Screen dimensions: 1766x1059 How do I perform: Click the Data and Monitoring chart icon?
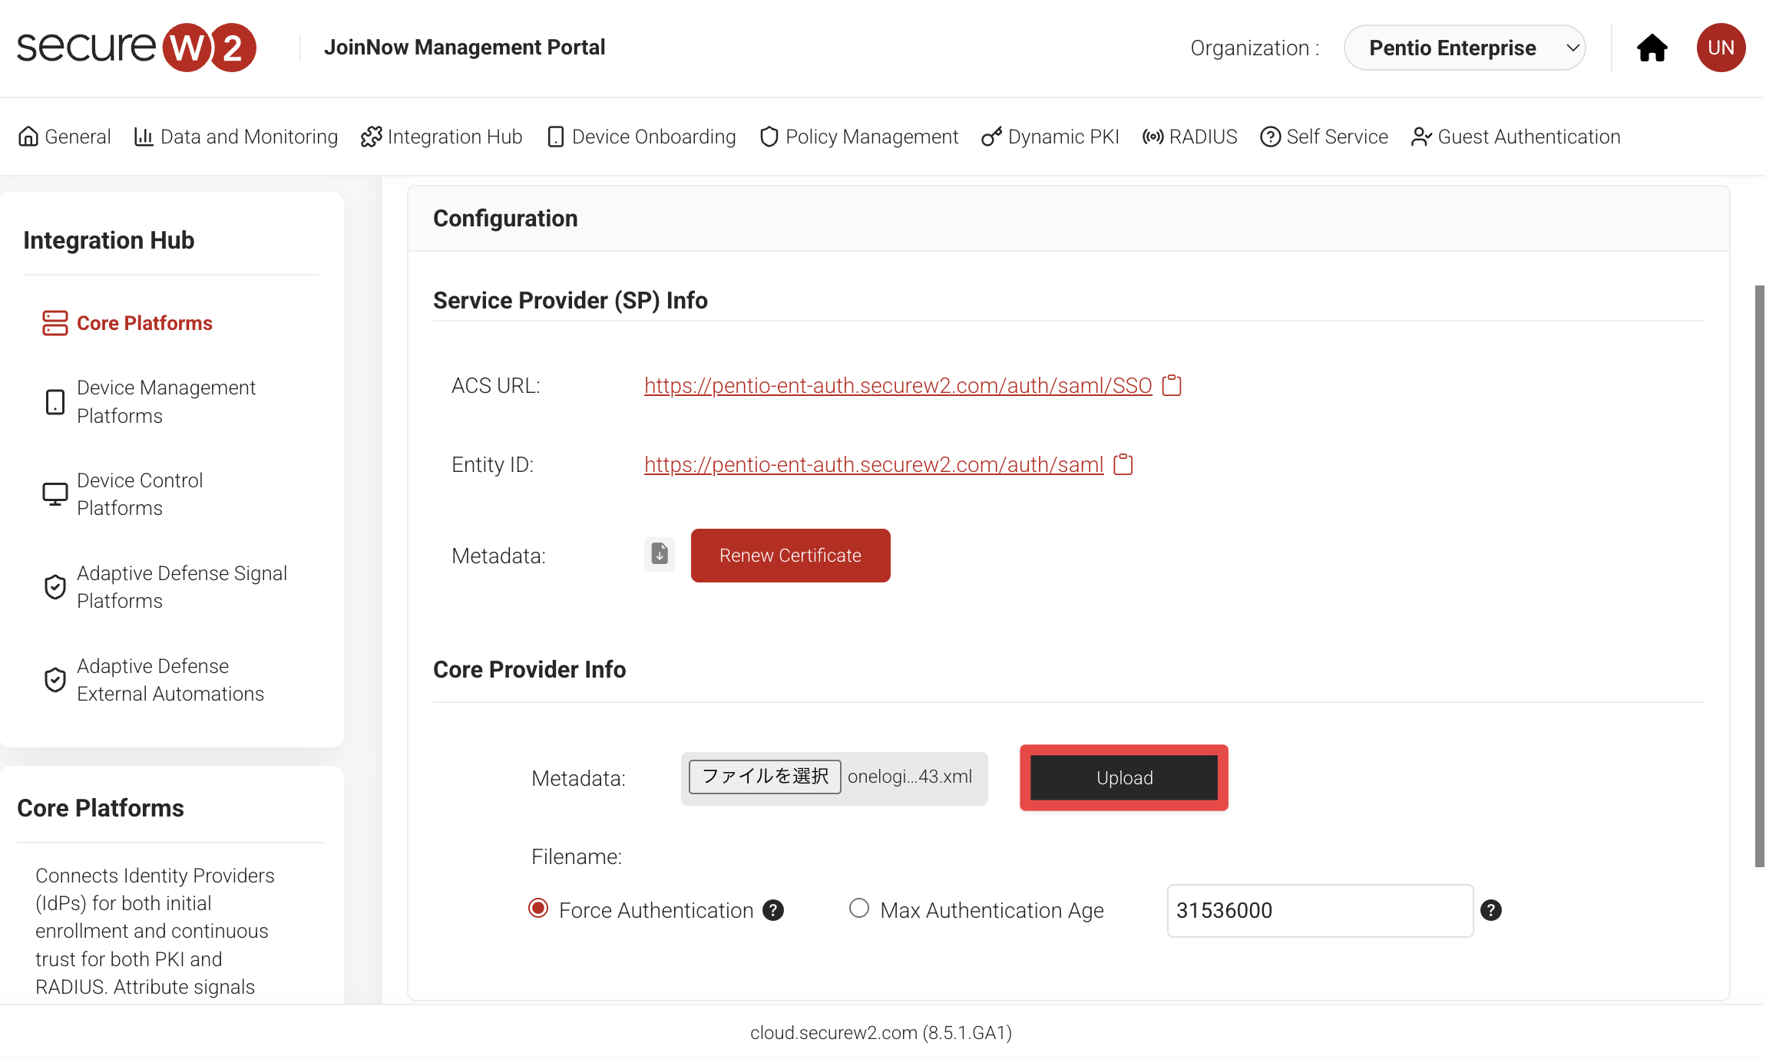(x=144, y=137)
